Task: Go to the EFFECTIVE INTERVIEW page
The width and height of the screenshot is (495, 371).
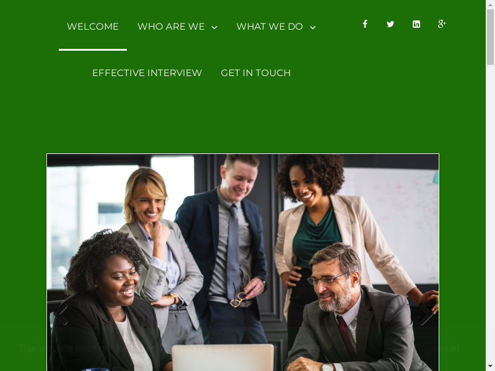Action: (x=147, y=73)
